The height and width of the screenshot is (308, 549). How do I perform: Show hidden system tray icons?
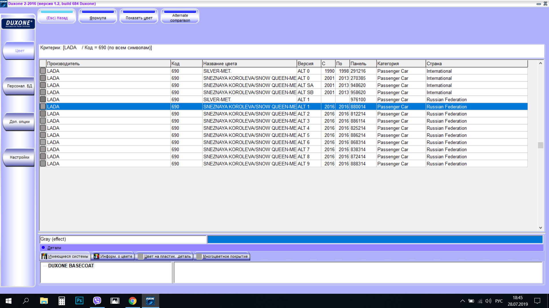(462, 301)
